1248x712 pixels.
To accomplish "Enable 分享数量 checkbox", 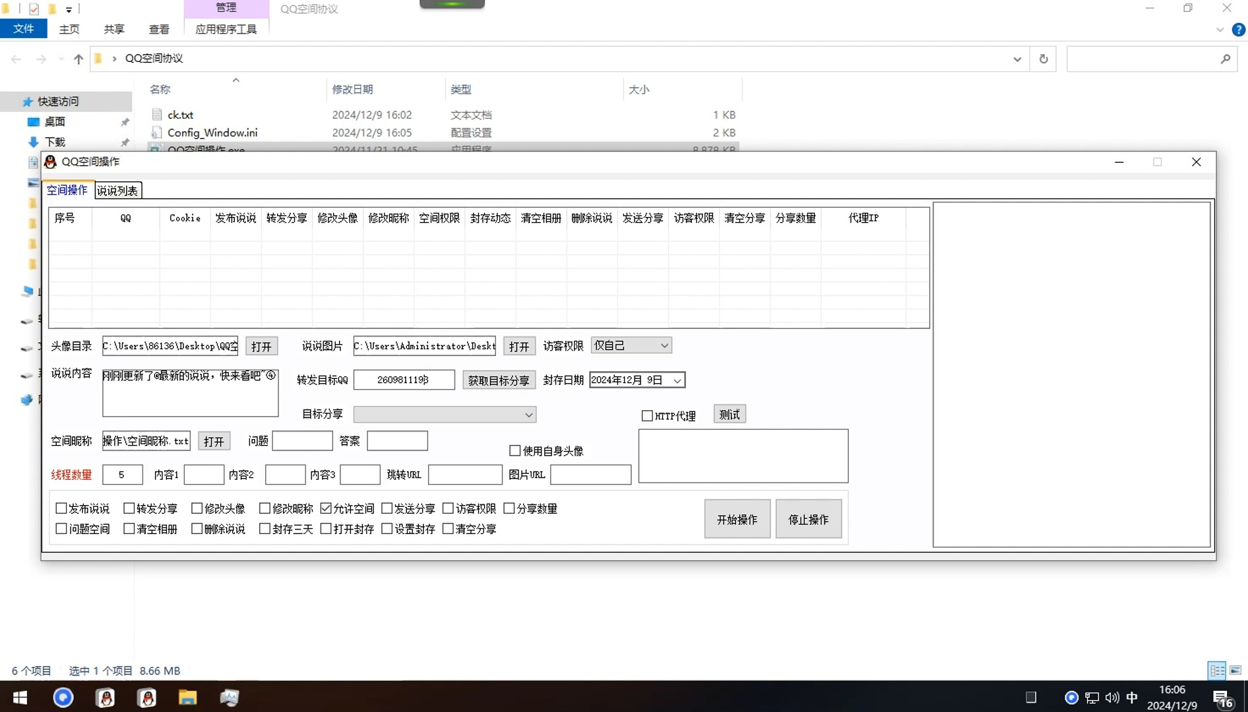I will [x=509, y=508].
